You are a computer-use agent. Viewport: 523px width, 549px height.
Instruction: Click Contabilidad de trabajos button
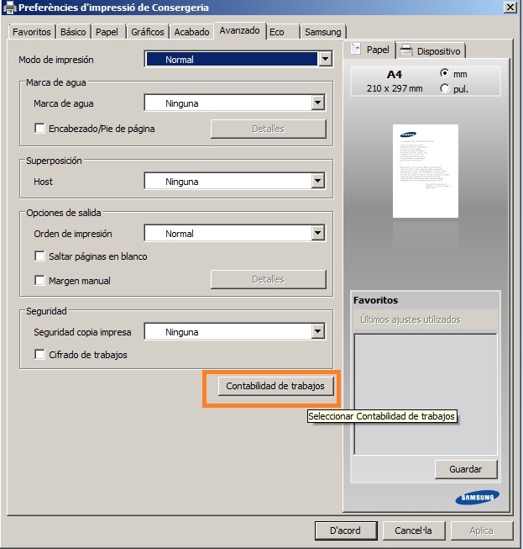coord(276,386)
